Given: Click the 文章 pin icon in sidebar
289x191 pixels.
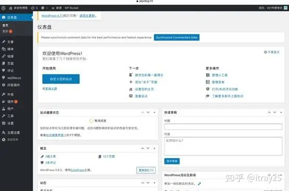Looking at the screenshot, I should click(4, 42).
